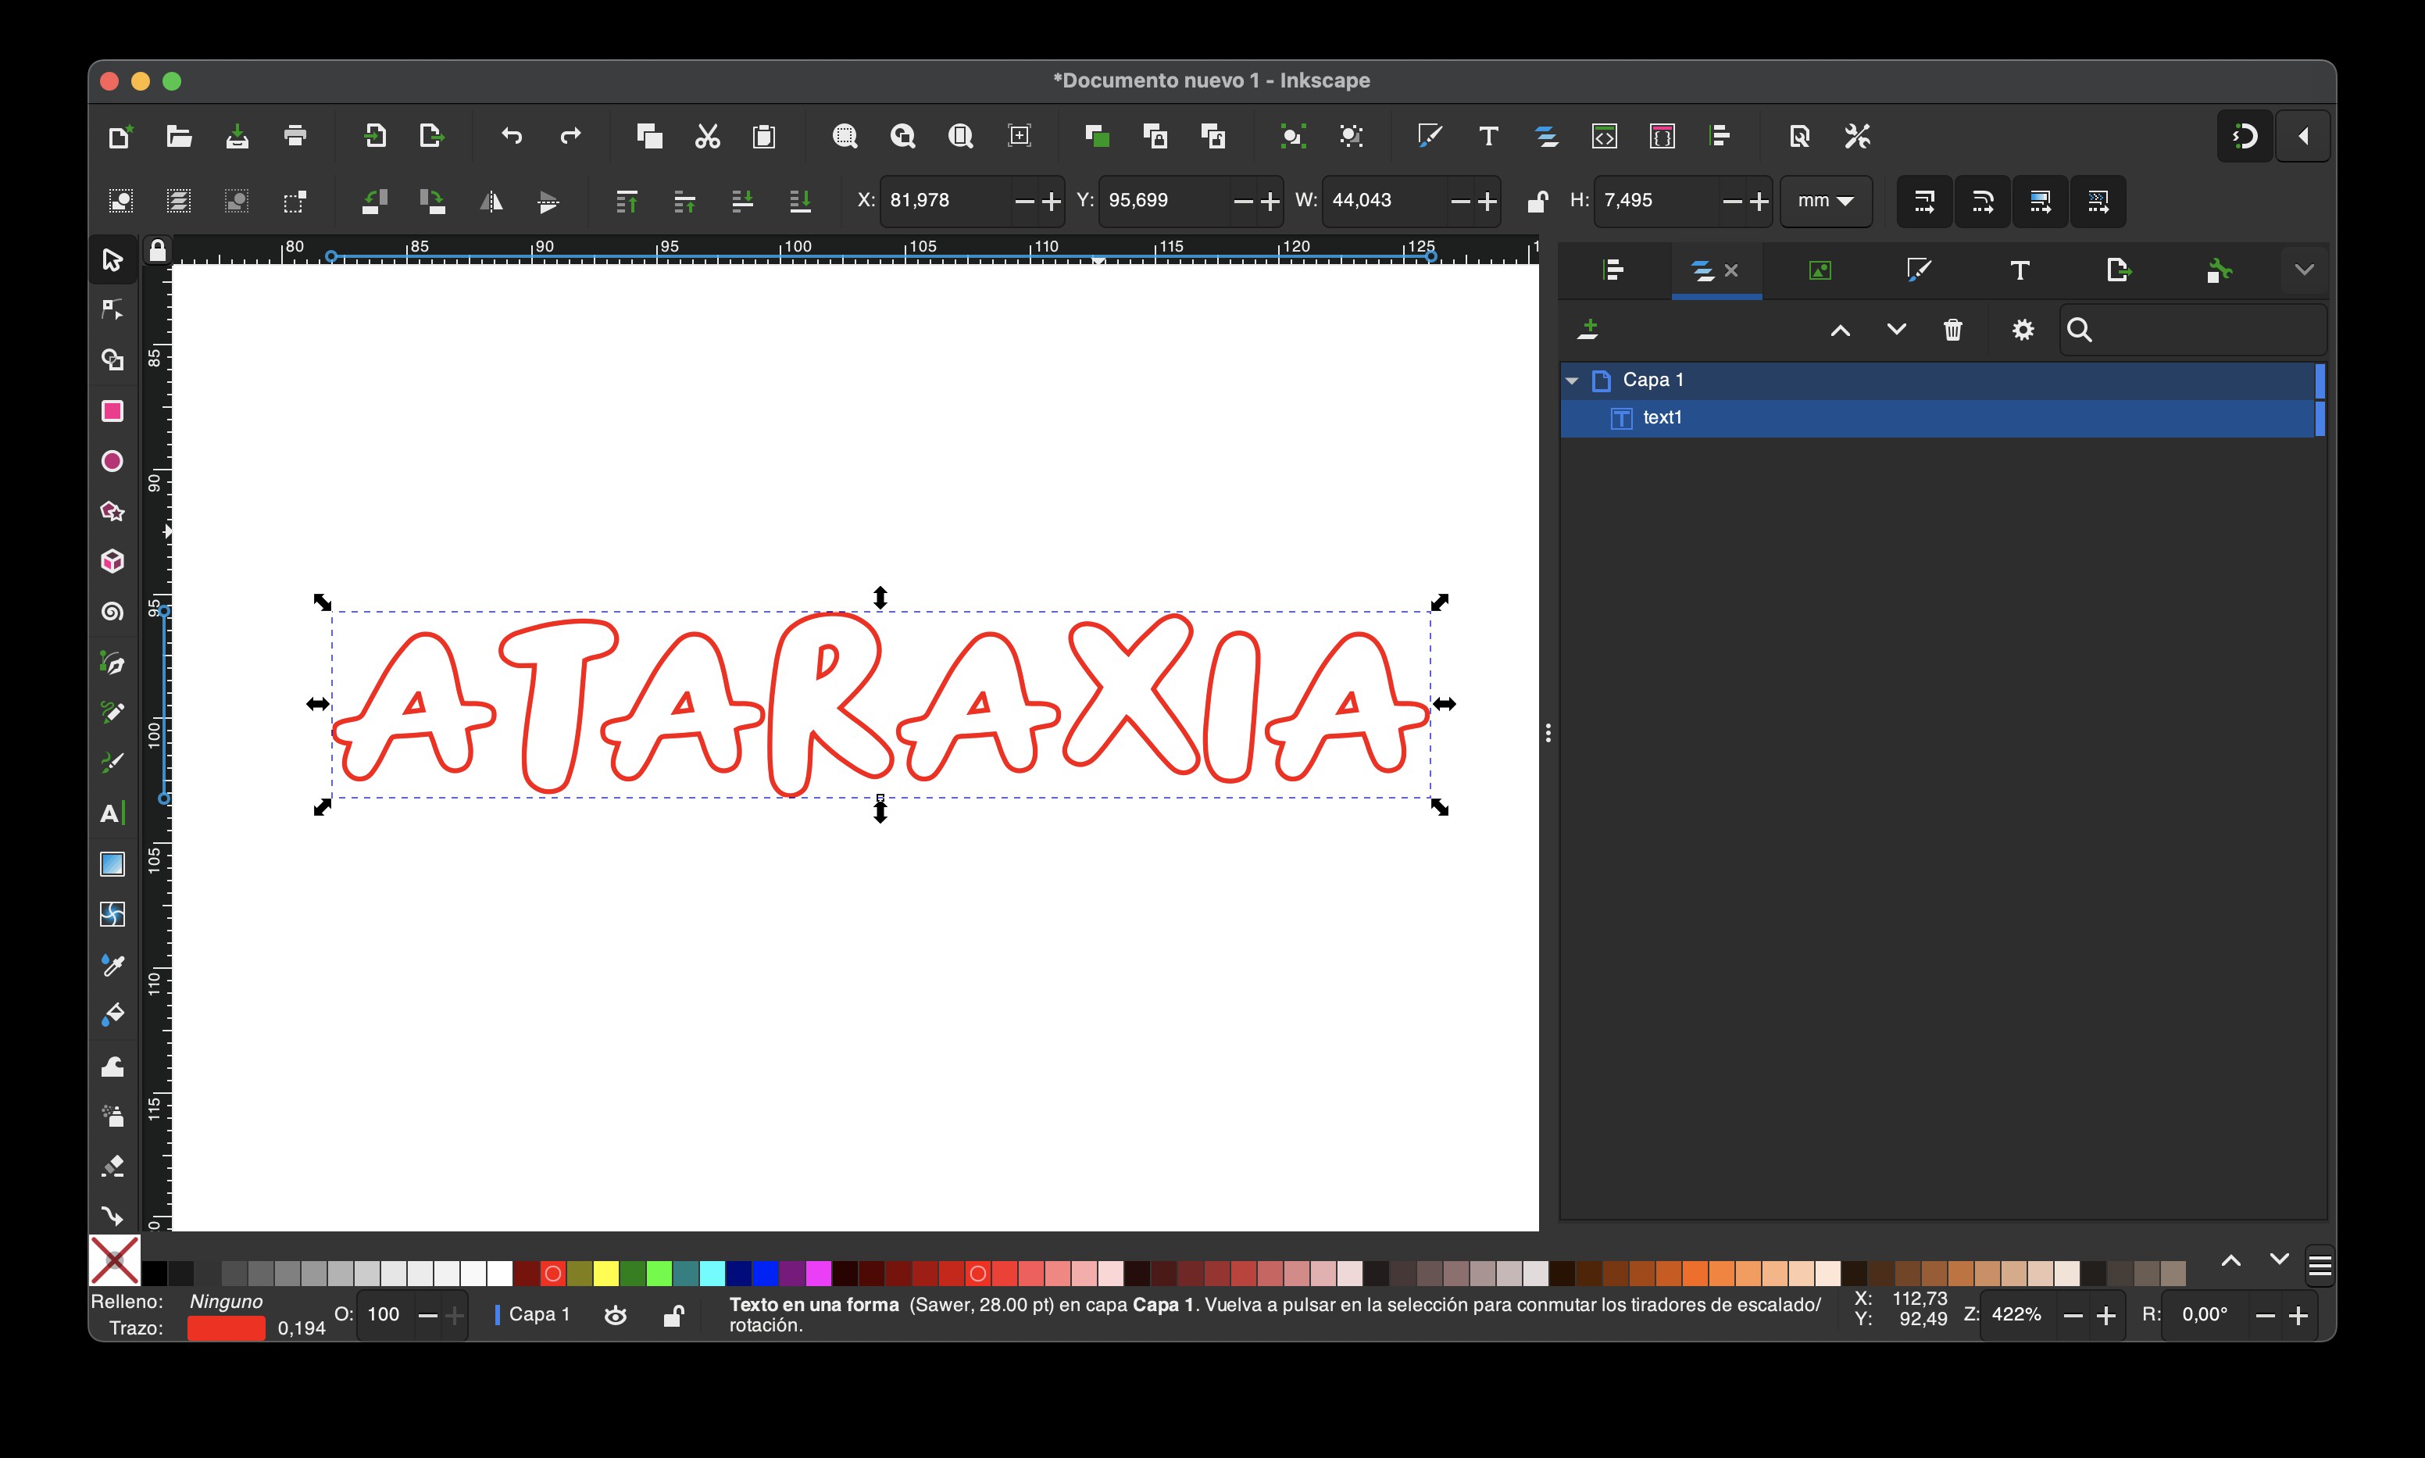This screenshot has width=2425, height=1458.
Task: Click the Save document icon
Action: tap(237, 136)
